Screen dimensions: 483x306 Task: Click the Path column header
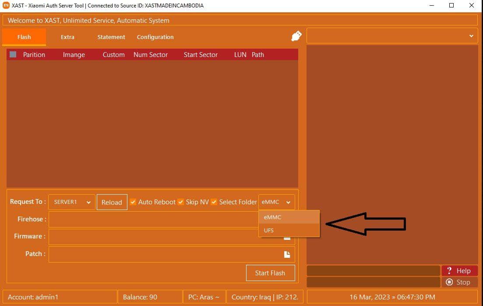(x=258, y=55)
